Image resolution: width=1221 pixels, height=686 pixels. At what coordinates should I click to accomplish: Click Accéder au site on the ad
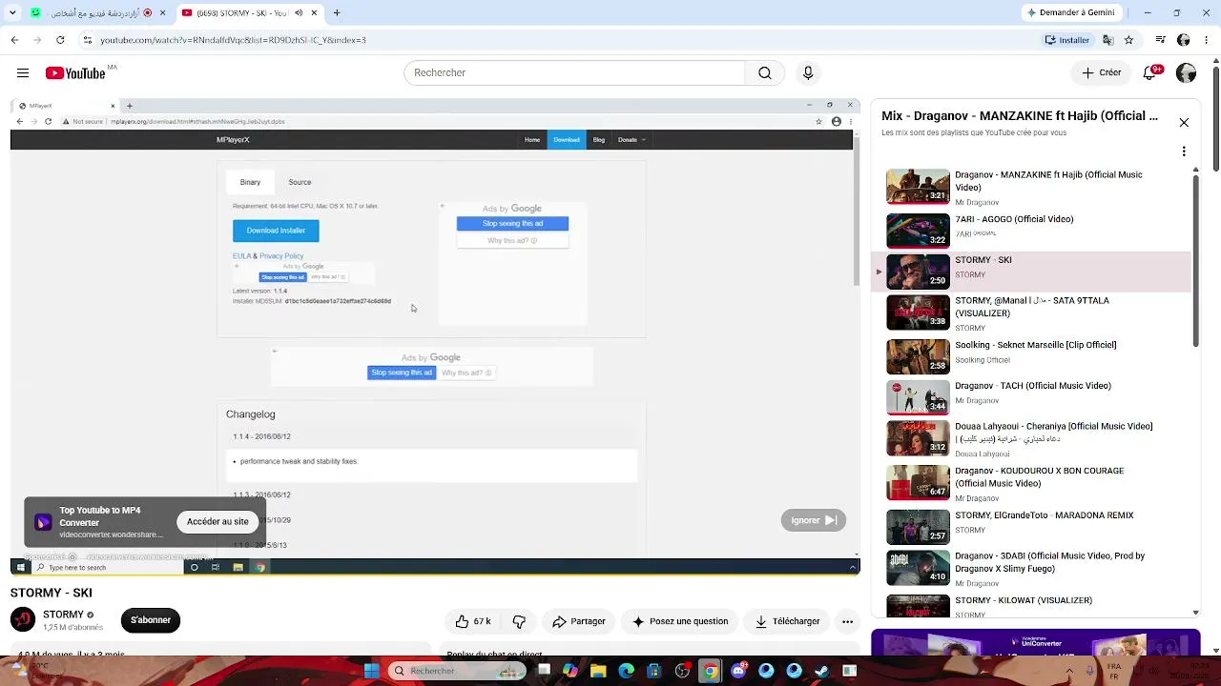coord(217,521)
